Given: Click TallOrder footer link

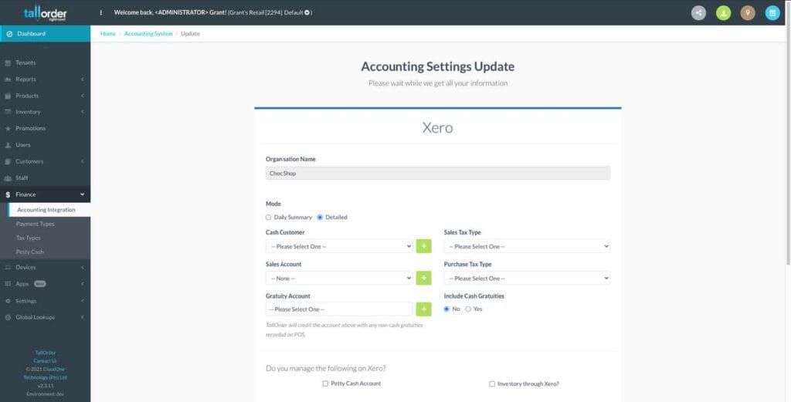Looking at the screenshot, I should click(x=46, y=353).
